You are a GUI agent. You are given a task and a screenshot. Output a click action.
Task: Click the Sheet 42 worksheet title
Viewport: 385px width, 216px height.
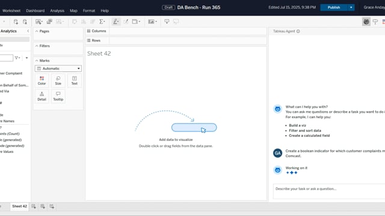tap(99, 53)
